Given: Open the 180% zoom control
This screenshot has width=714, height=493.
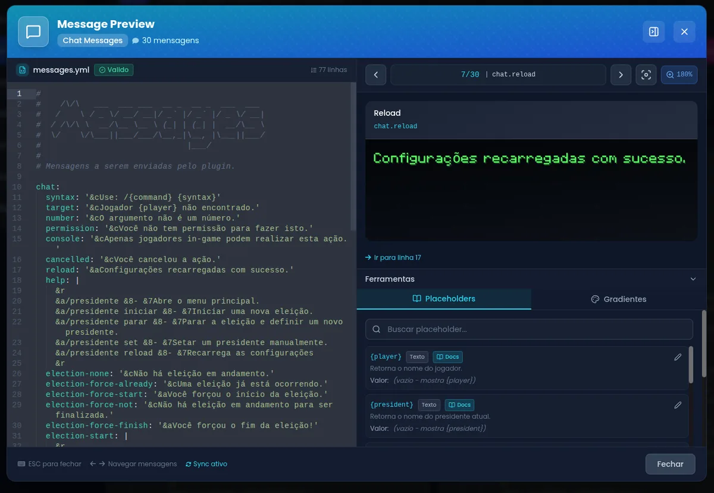Looking at the screenshot, I should pos(679,75).
